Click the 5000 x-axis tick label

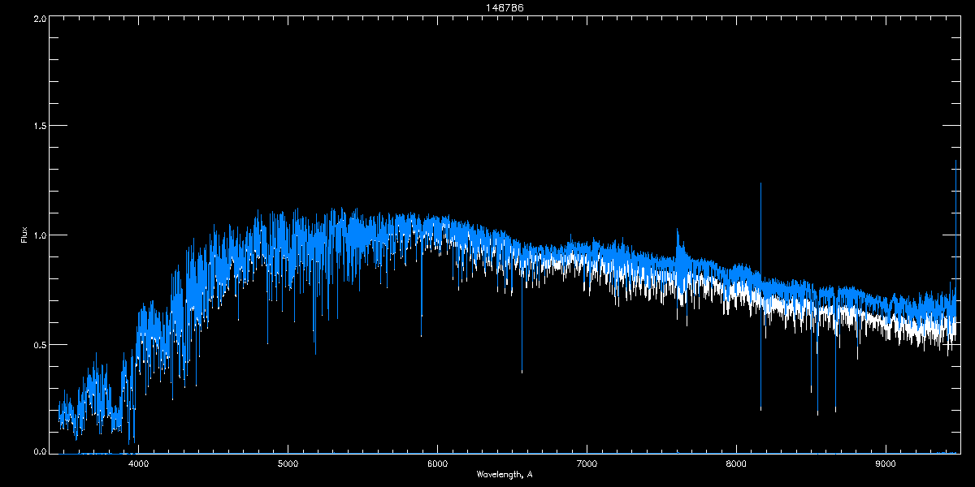288,464
